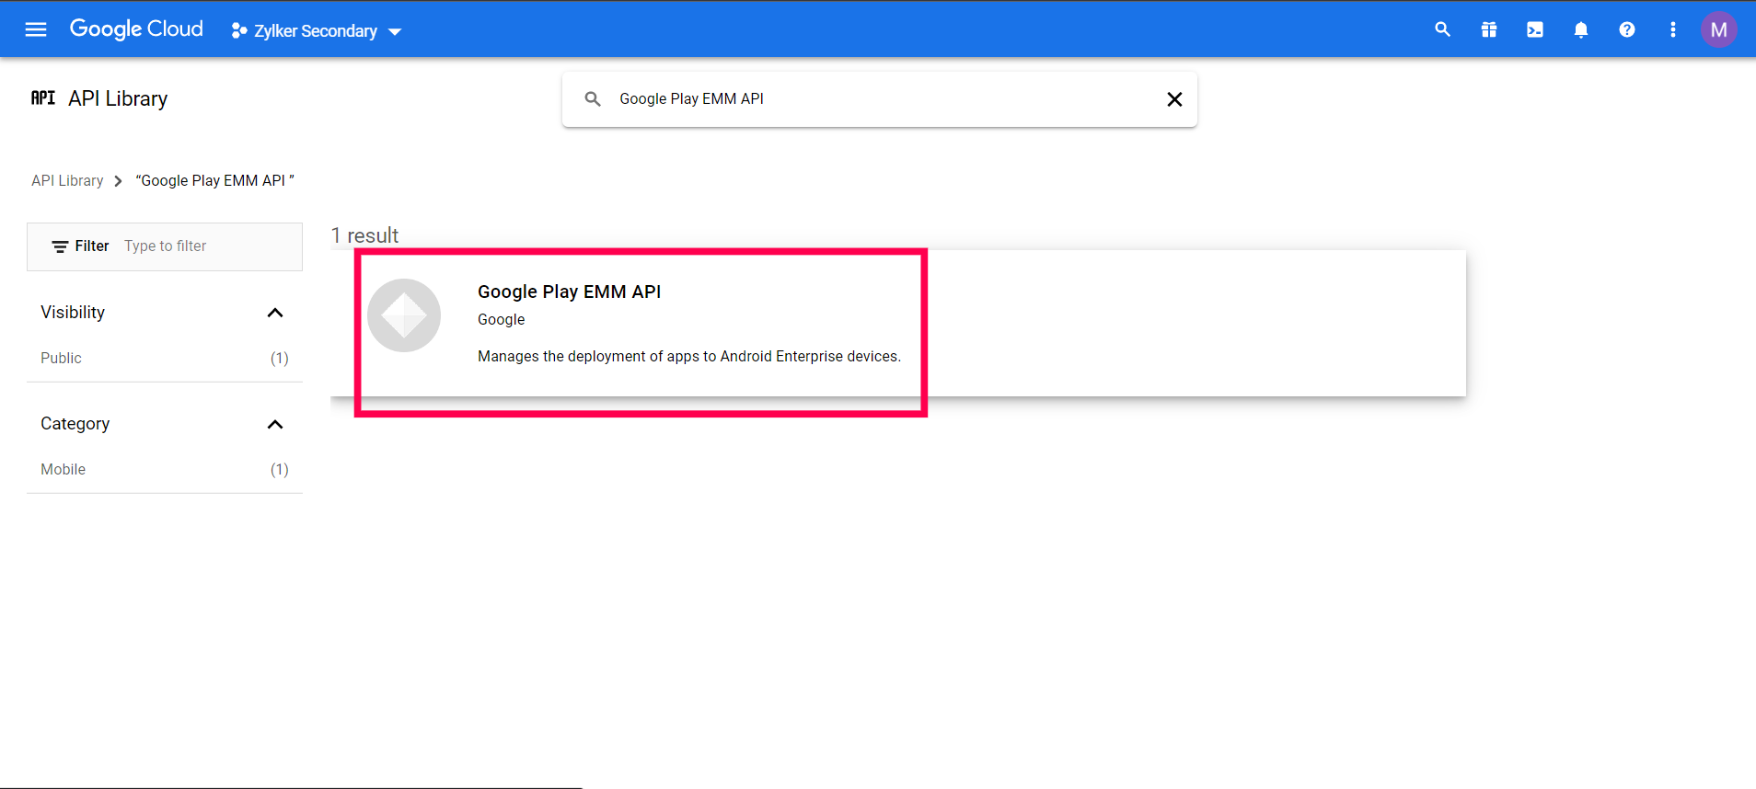Open the help question mark icon
The image size is (1756, 789).
click(x=1626, y=29)
